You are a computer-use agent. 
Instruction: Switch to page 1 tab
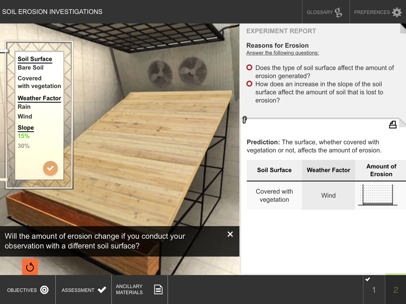click(374, 289)
